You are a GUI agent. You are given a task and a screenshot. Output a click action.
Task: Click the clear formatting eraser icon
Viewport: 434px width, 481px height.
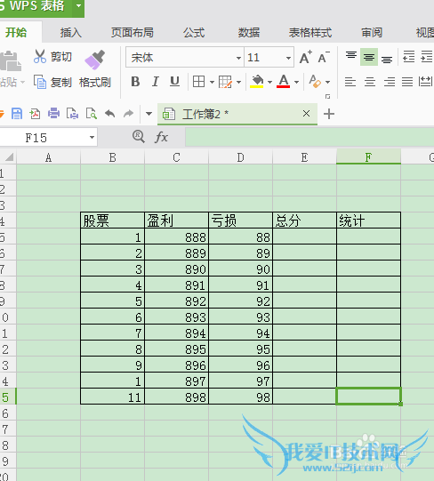[x=315, y=82]
